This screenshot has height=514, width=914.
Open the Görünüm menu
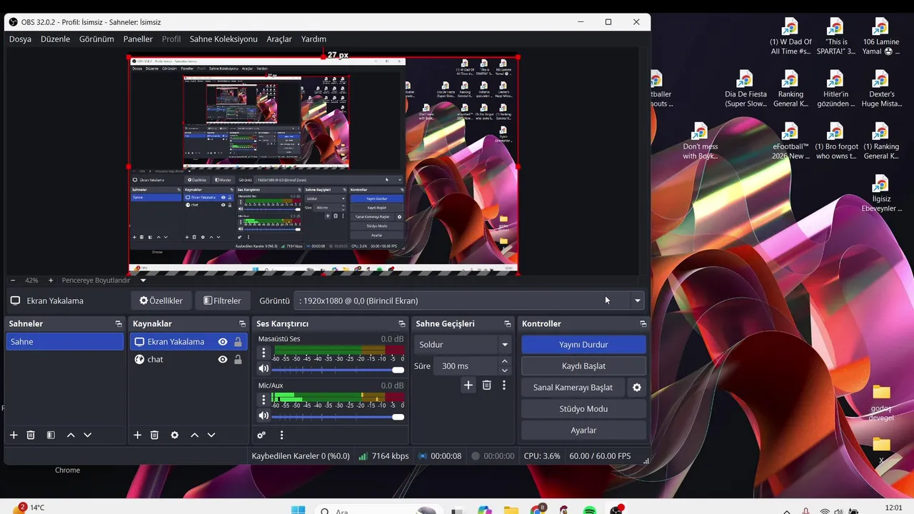point(96,39)
